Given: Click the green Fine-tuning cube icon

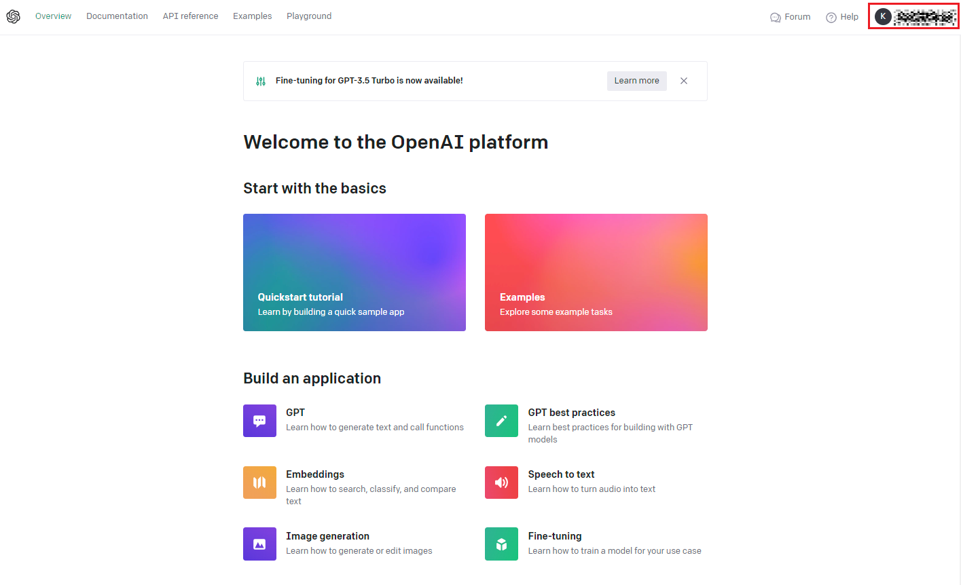Looking at the screenshot, I should pos(501,544).
